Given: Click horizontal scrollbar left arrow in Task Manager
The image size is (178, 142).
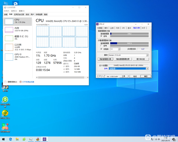Looking at the screenshot, I should (x=37, y=77).
